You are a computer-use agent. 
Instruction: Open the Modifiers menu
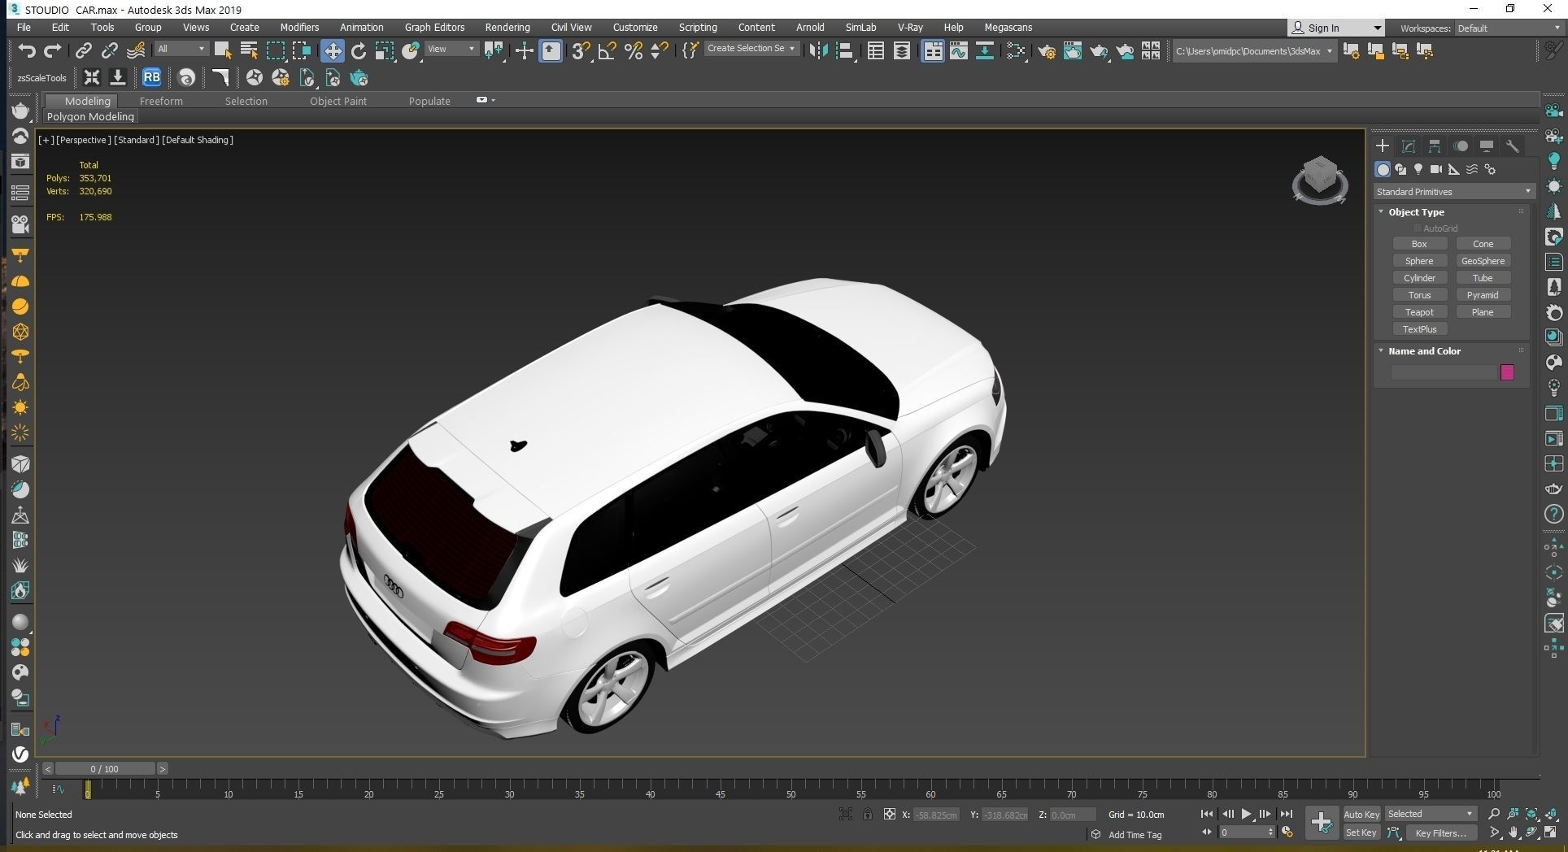299,28
